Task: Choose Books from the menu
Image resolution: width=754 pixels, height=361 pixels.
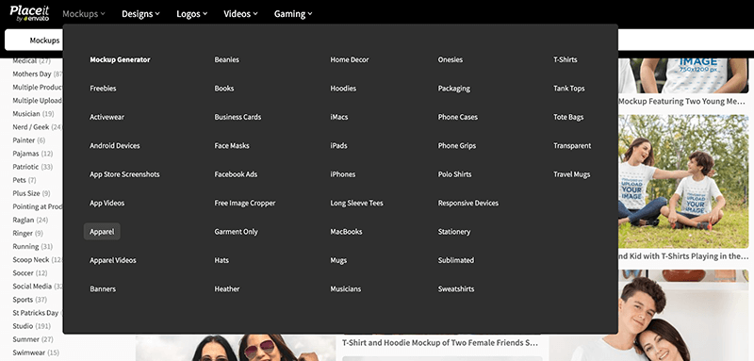Action: (x=224, y=89)
